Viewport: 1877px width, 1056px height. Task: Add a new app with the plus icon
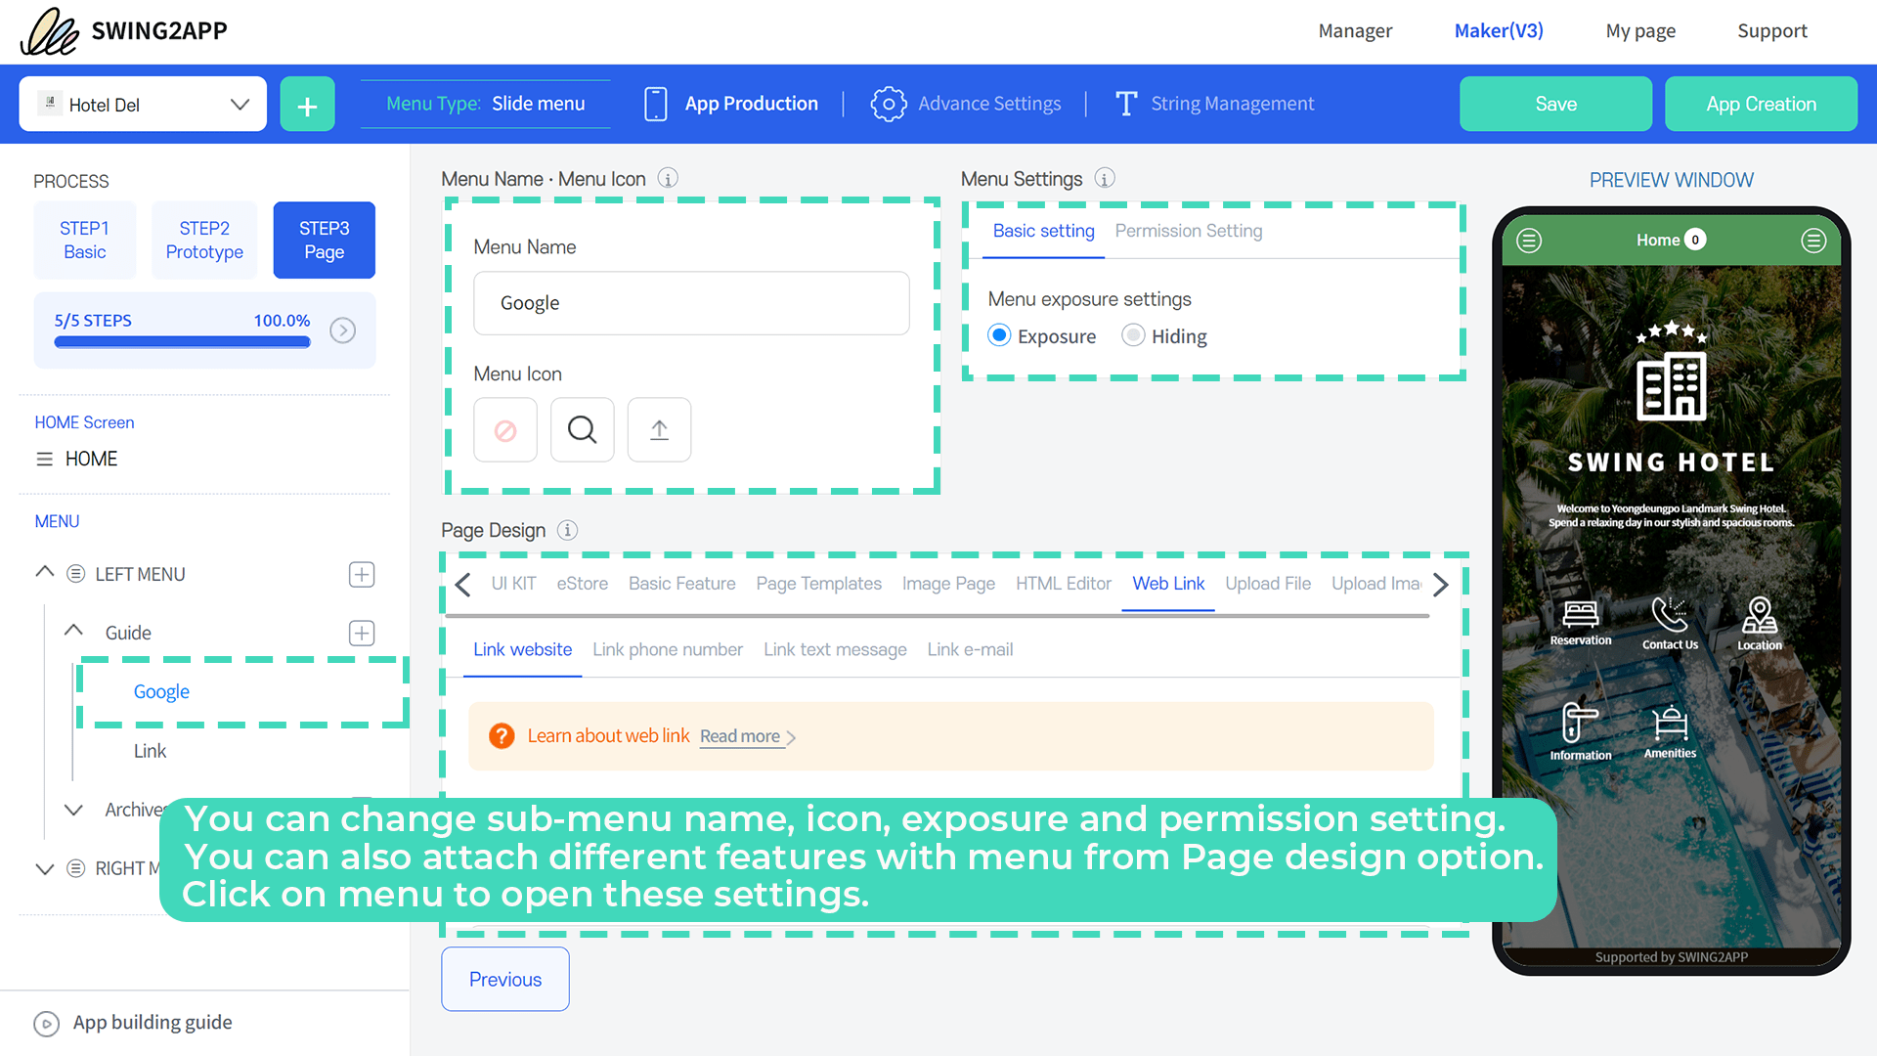[x=307, y=104]
